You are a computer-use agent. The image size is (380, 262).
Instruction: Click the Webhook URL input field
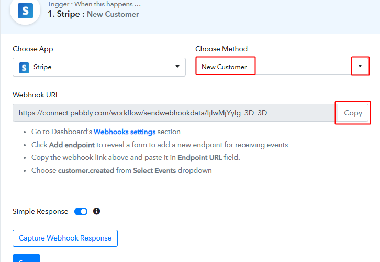(x=175, y=113)
